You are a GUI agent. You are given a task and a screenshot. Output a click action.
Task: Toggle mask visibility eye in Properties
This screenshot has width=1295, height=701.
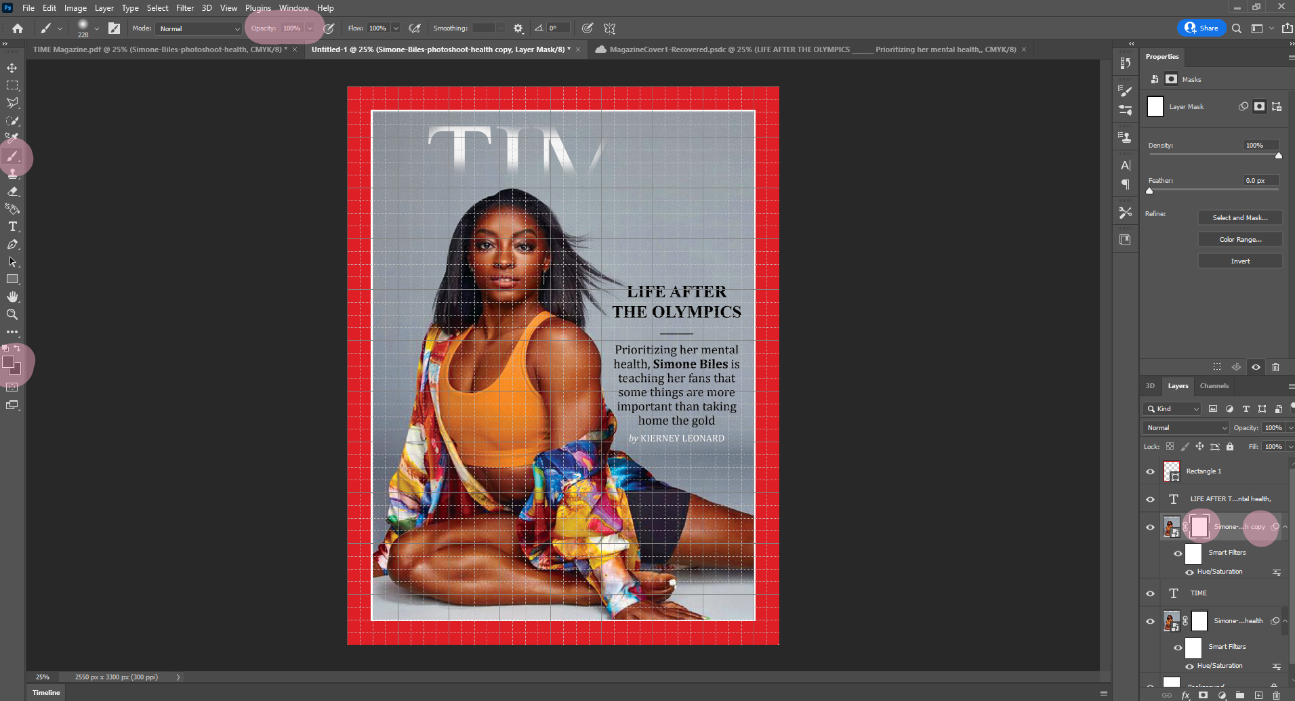click(x=1256, y=367)
